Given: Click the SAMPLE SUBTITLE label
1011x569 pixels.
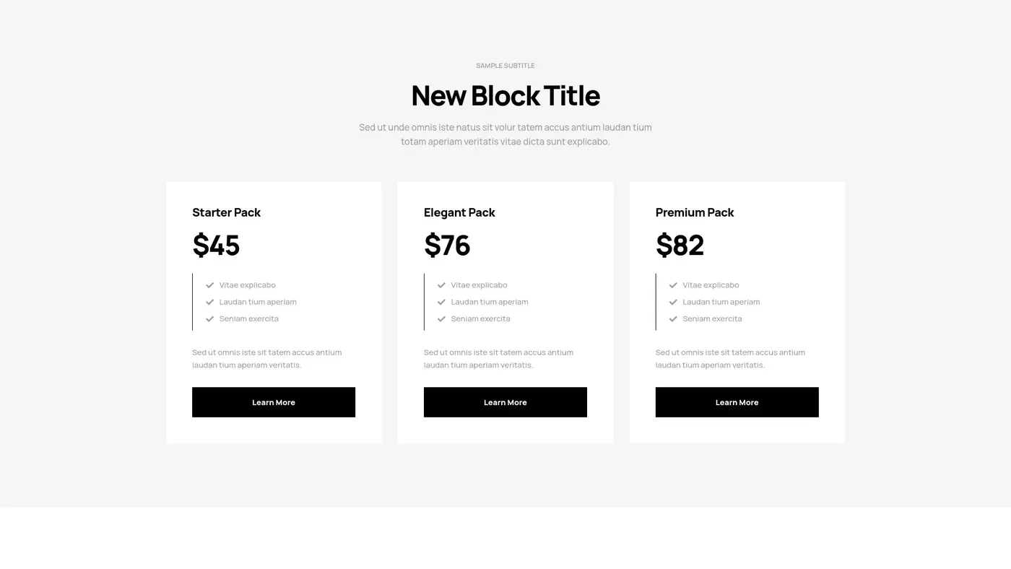Looking at the screenshot, I should [x=505, y=65].
